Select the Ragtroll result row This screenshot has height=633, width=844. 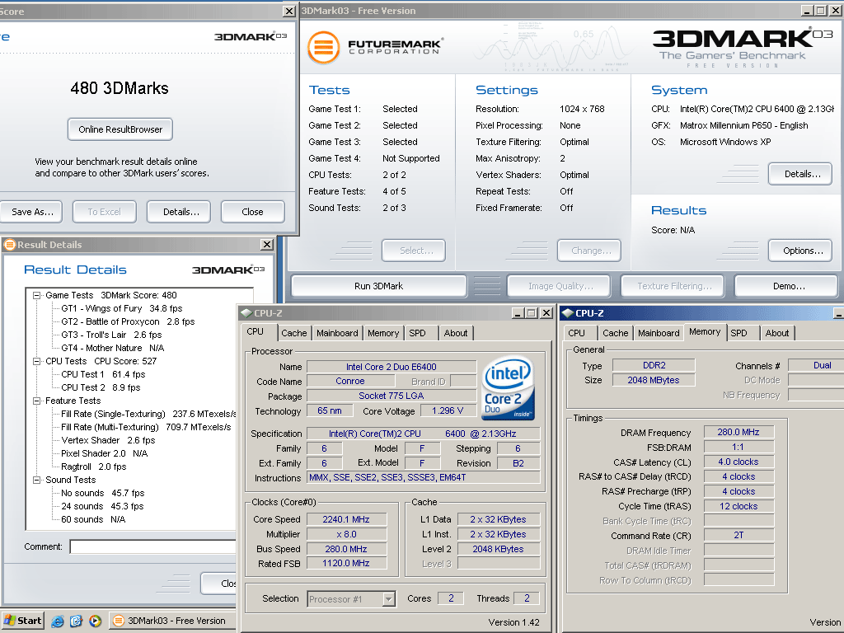click(93, 467)
